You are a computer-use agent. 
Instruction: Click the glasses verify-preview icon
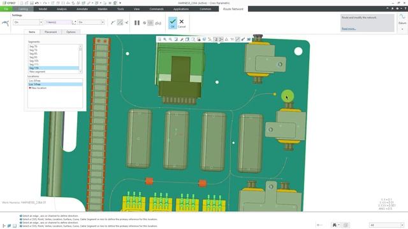coord(158,23)
